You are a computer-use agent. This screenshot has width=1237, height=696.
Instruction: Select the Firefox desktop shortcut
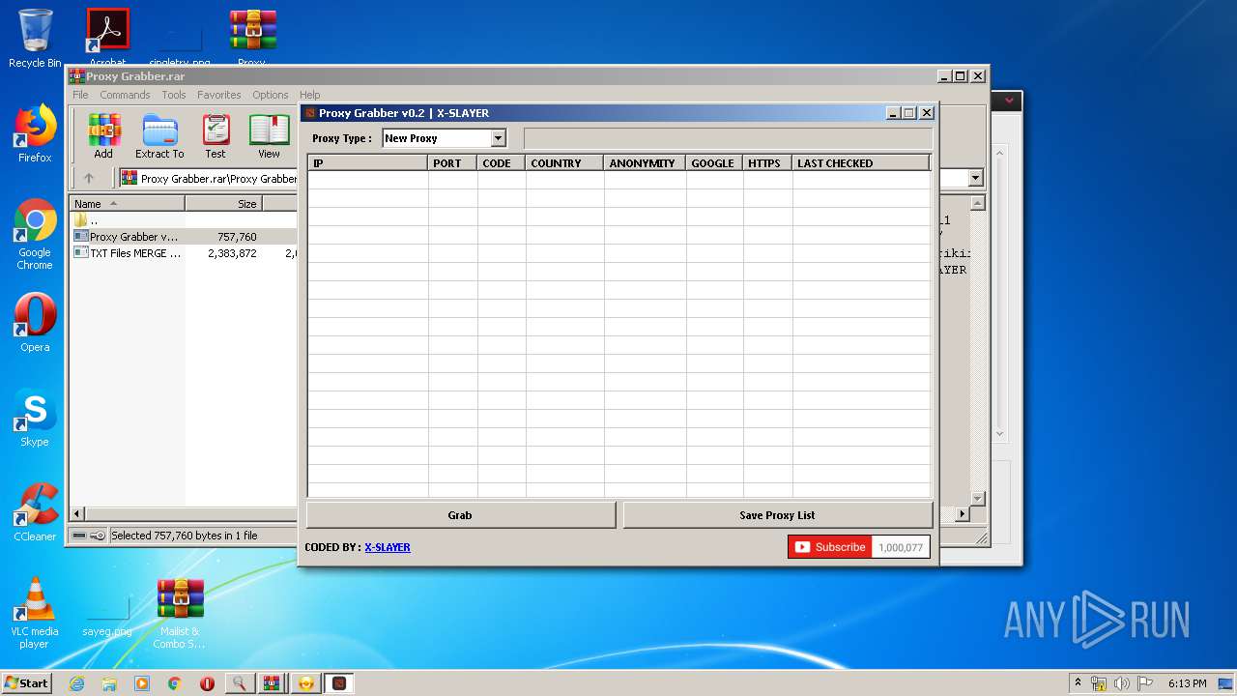[35, 133]
